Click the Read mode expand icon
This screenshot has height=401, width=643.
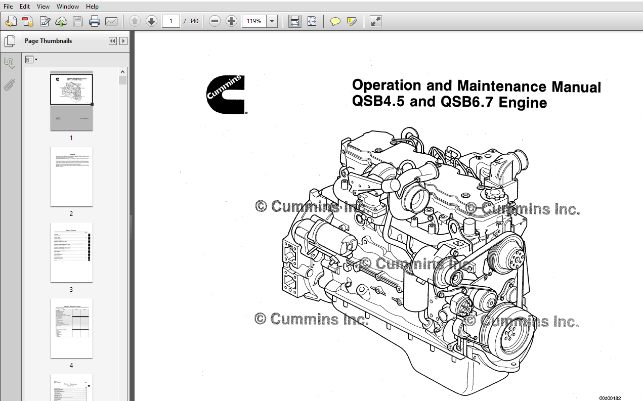pos(375,21)
